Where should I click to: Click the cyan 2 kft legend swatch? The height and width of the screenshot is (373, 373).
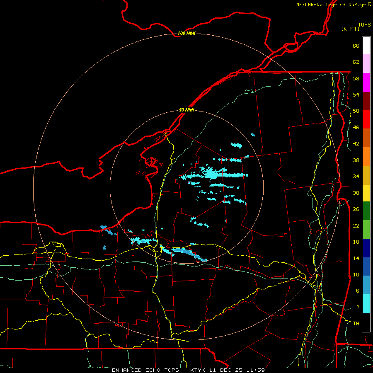(366, 304)
